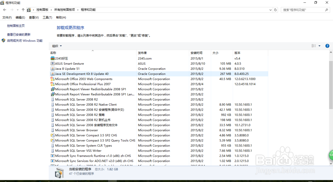Sort by 安装时间 column header
The height and width of the screenshot is (182, 333).
200,53
